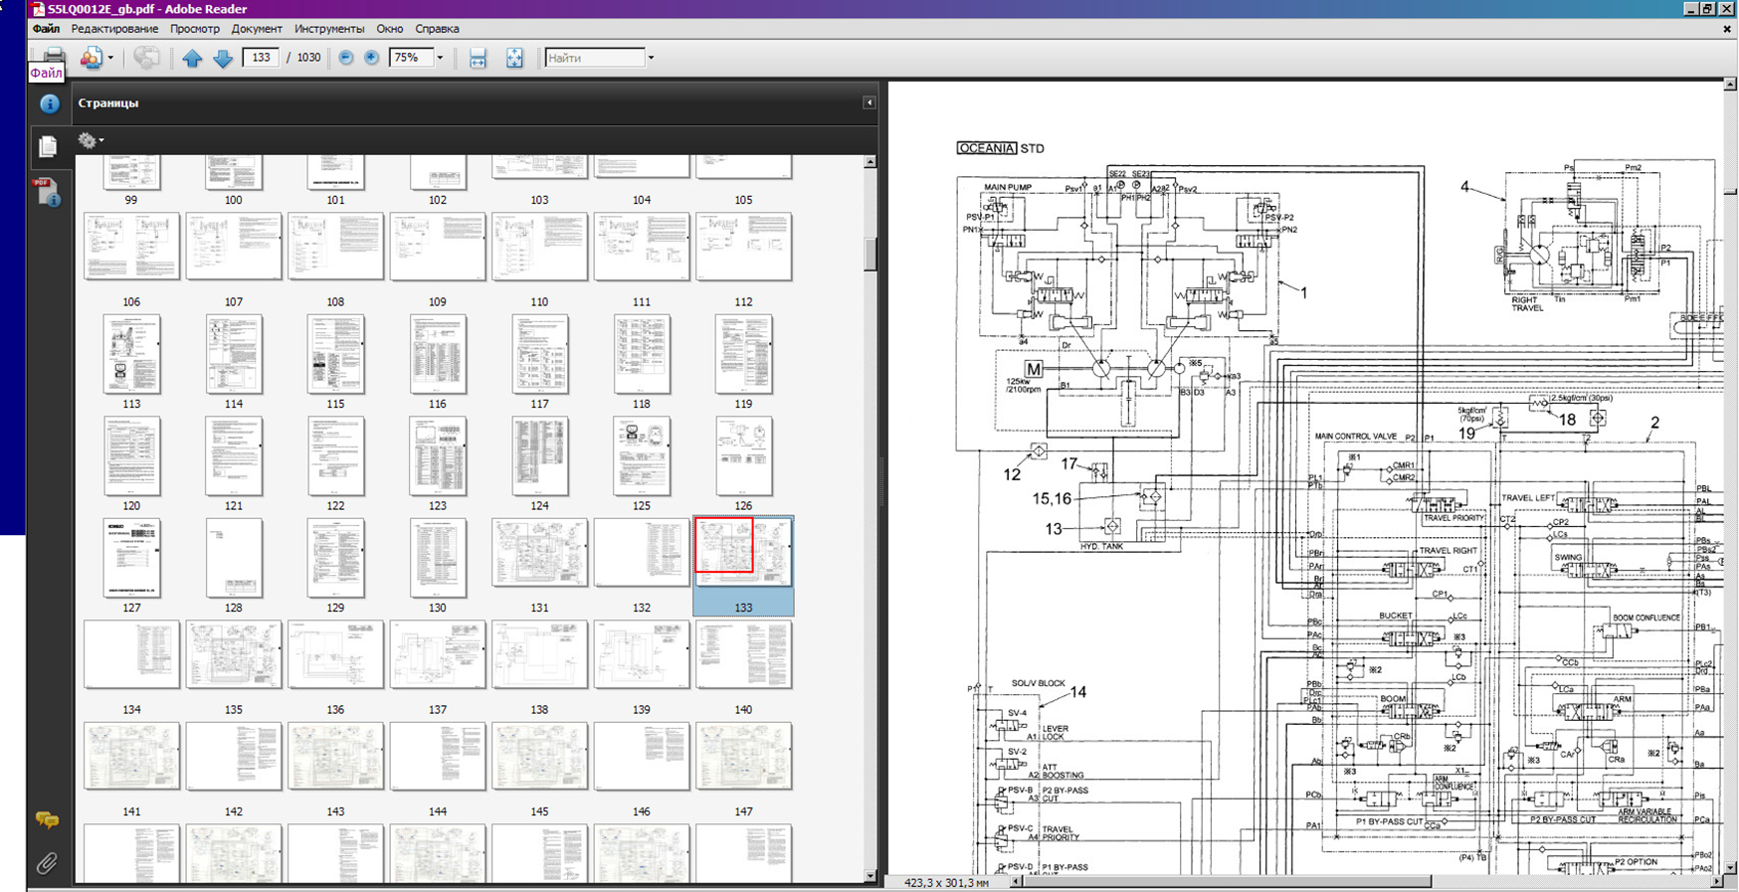Collapse the Pages panel with the arrow
This screenshot has width=1739, height=892.
click(869, 102)
